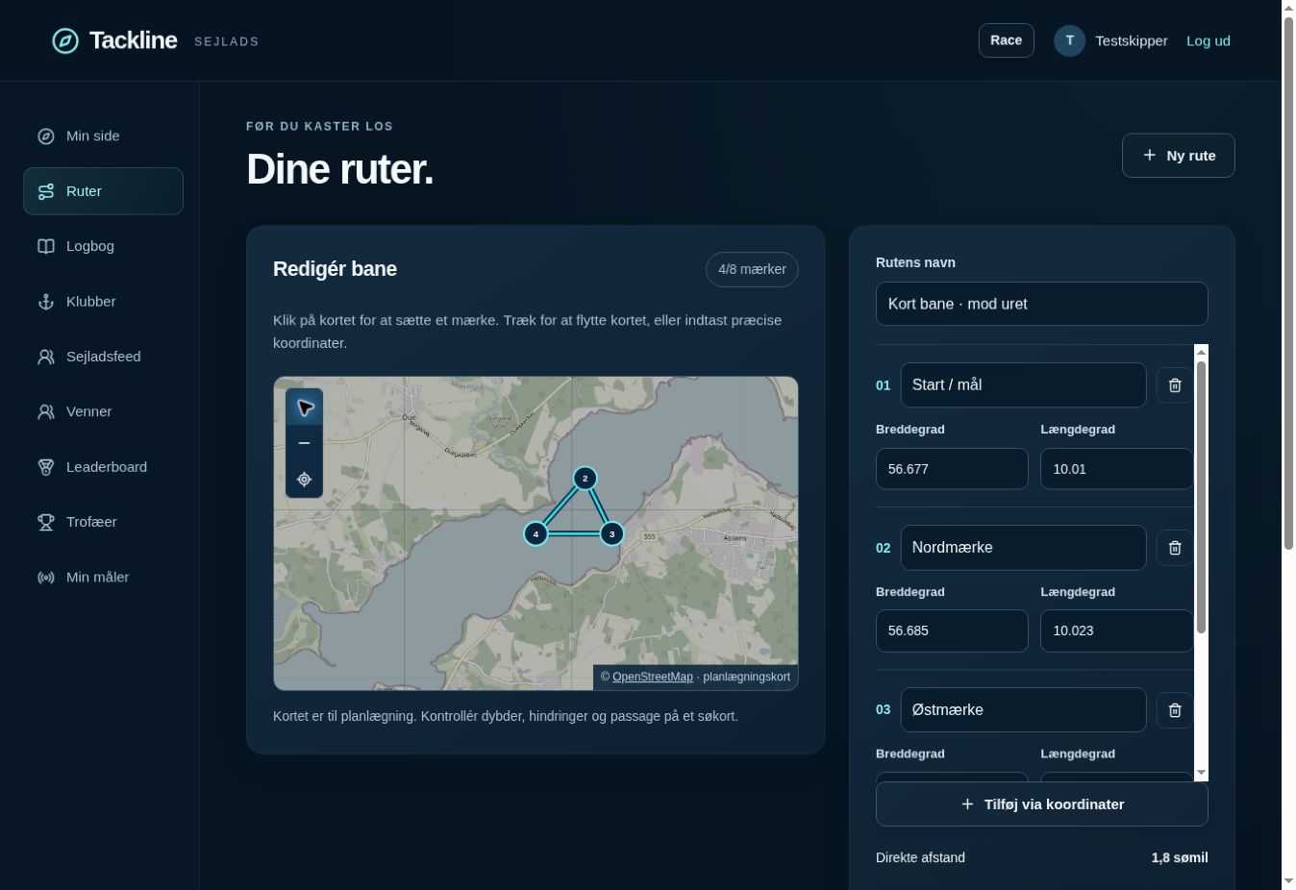Edit the Start / mål name field
Viewport: 1296px width, 890px height.
point(1023,385)
